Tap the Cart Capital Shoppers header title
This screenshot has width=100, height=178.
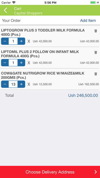28,11
